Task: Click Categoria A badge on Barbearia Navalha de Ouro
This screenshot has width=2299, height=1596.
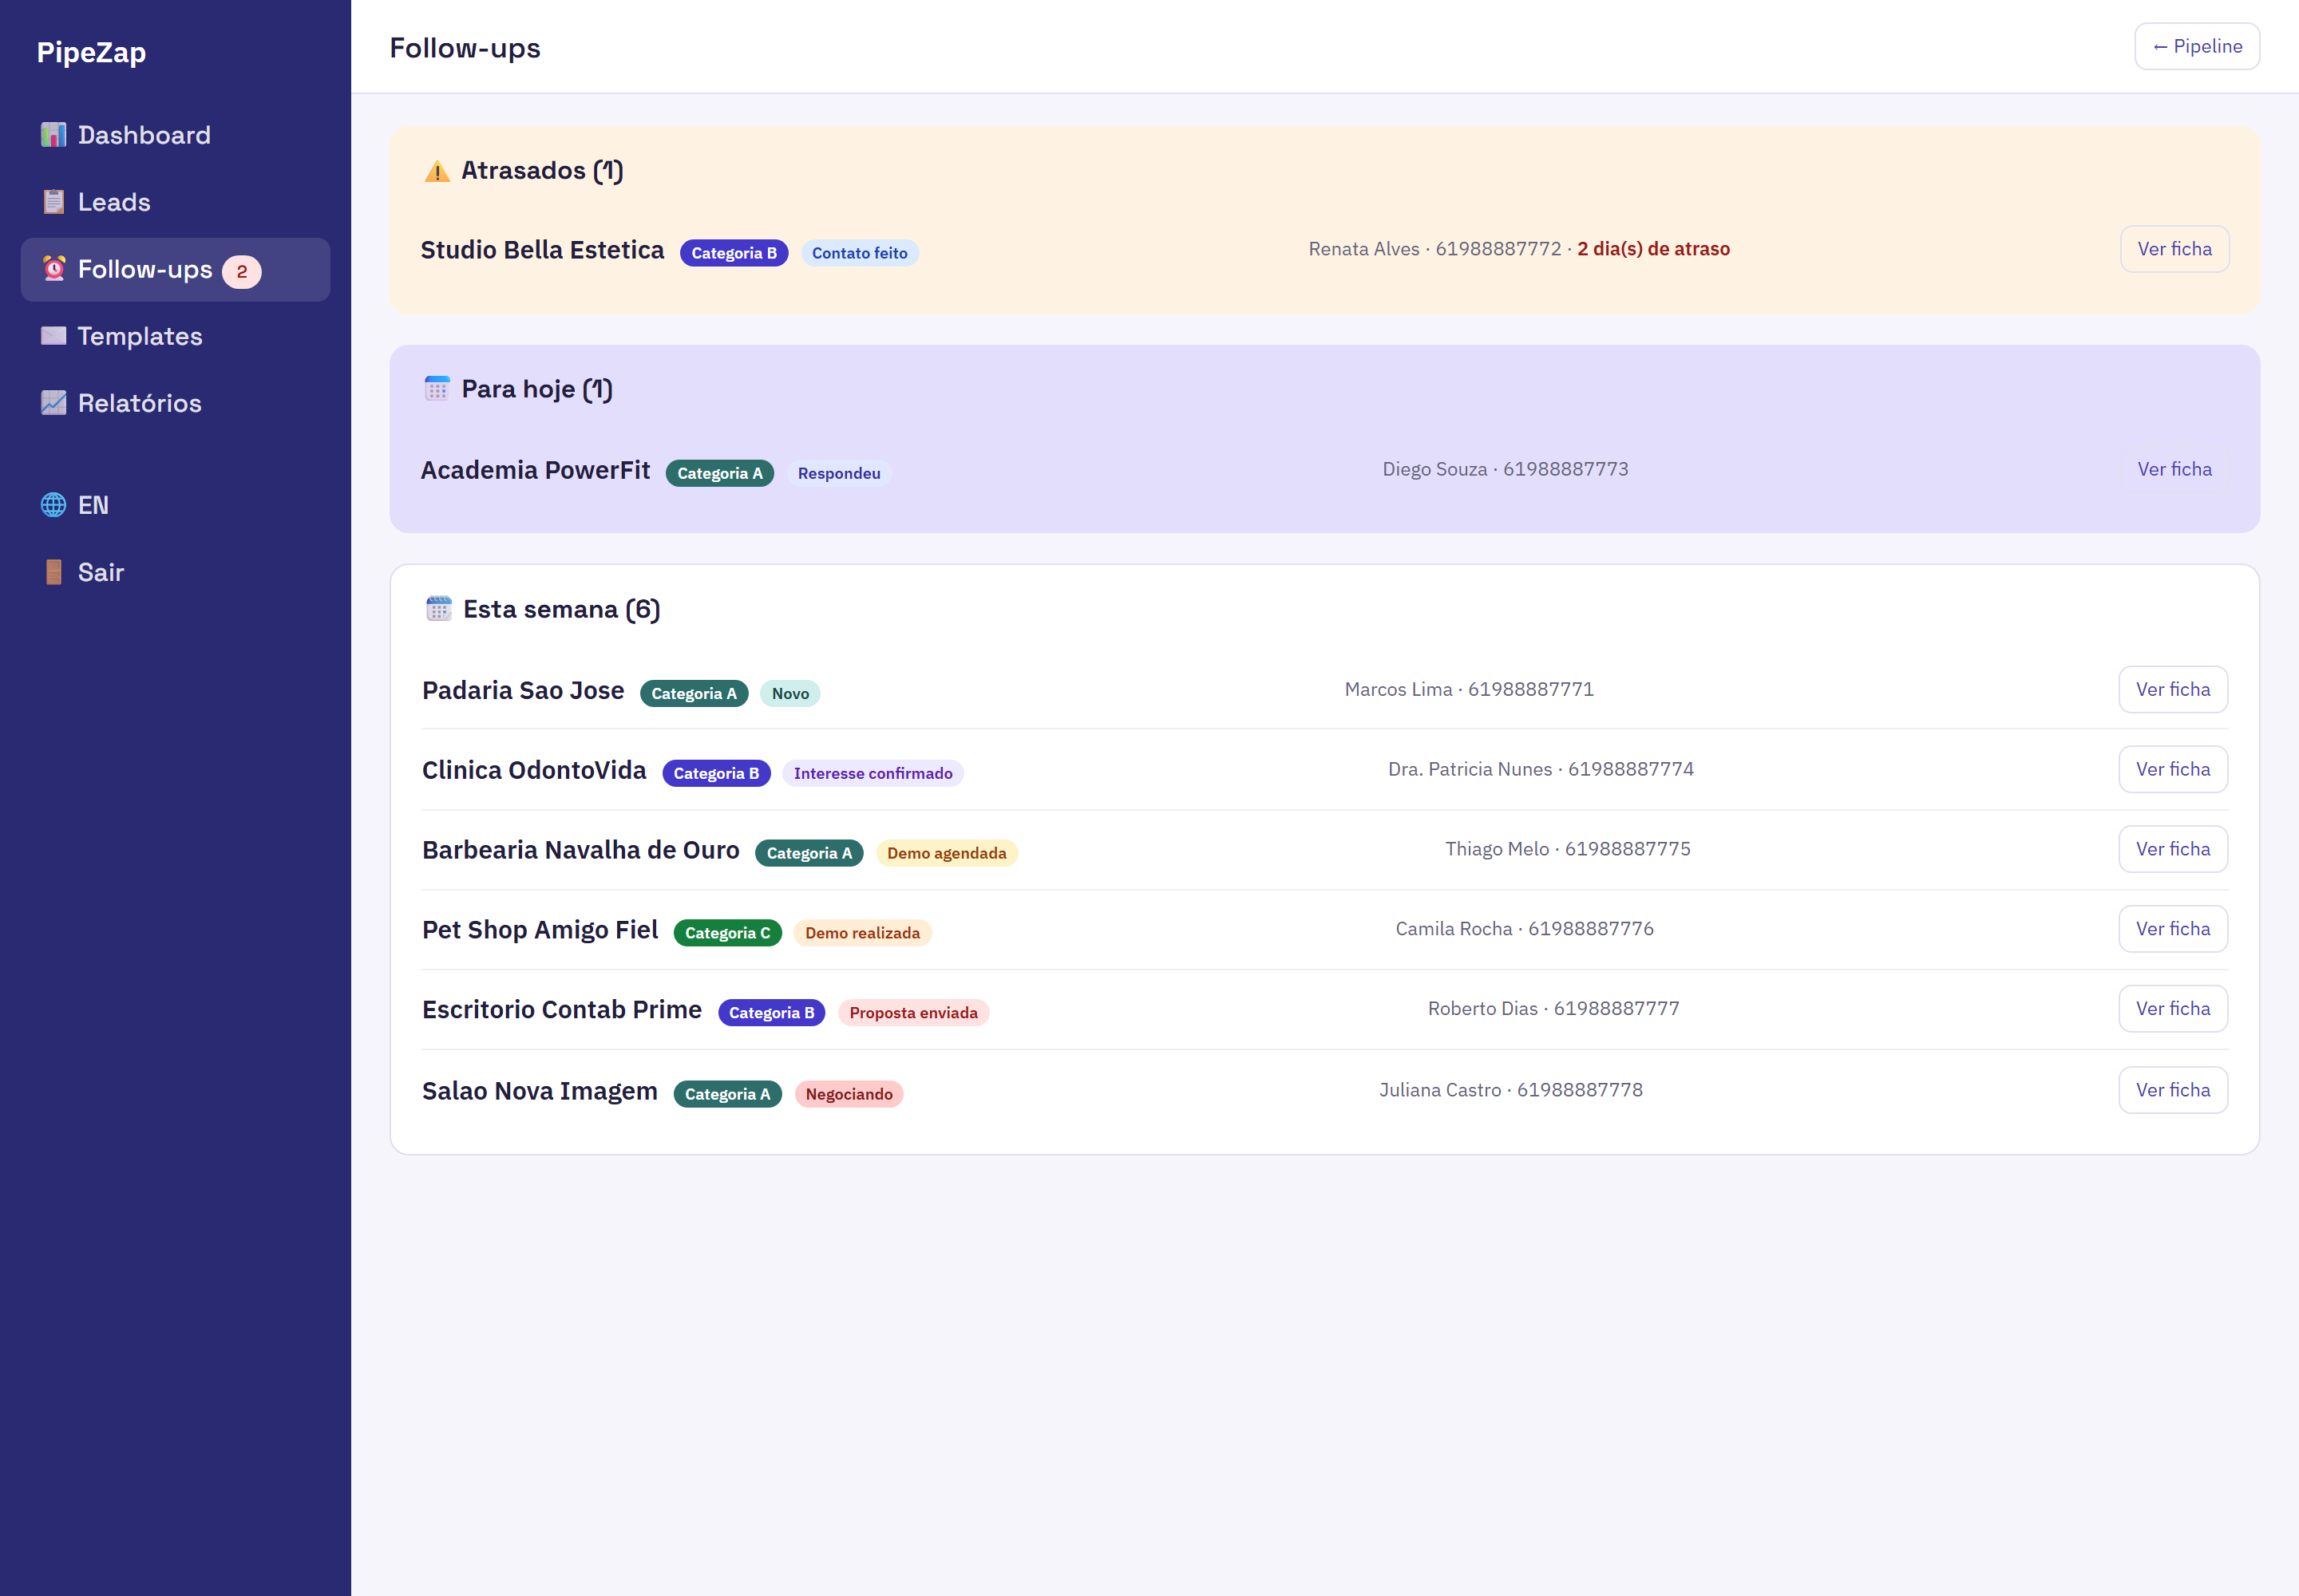Action: [809, 853]
